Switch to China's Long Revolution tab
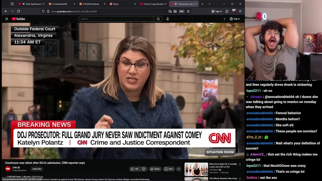Screen dimensions: 322x181 [153, 4]
